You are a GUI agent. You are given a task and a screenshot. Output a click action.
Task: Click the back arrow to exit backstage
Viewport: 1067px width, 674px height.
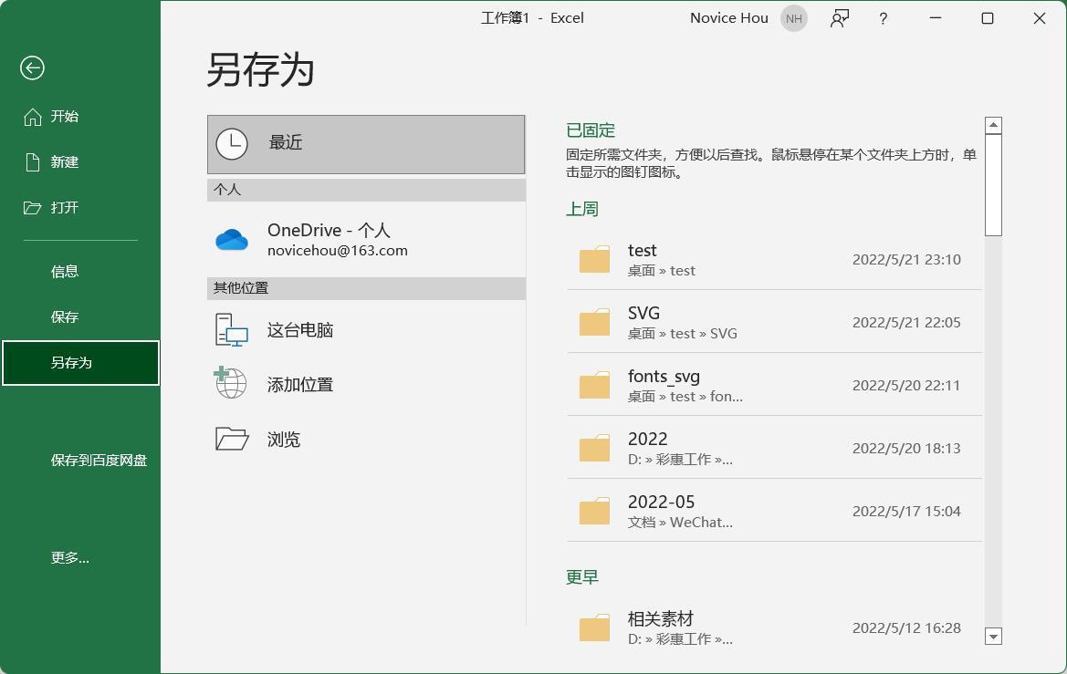pyautogui.click(x=32, y=67)
